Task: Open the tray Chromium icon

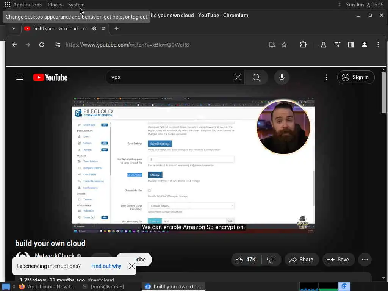Action: [344, 286]
